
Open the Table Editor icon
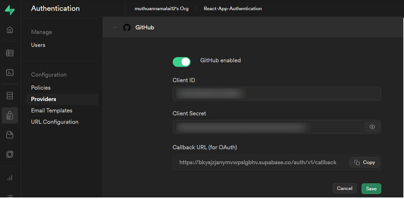pyautogui.click(x=10, y=53)
